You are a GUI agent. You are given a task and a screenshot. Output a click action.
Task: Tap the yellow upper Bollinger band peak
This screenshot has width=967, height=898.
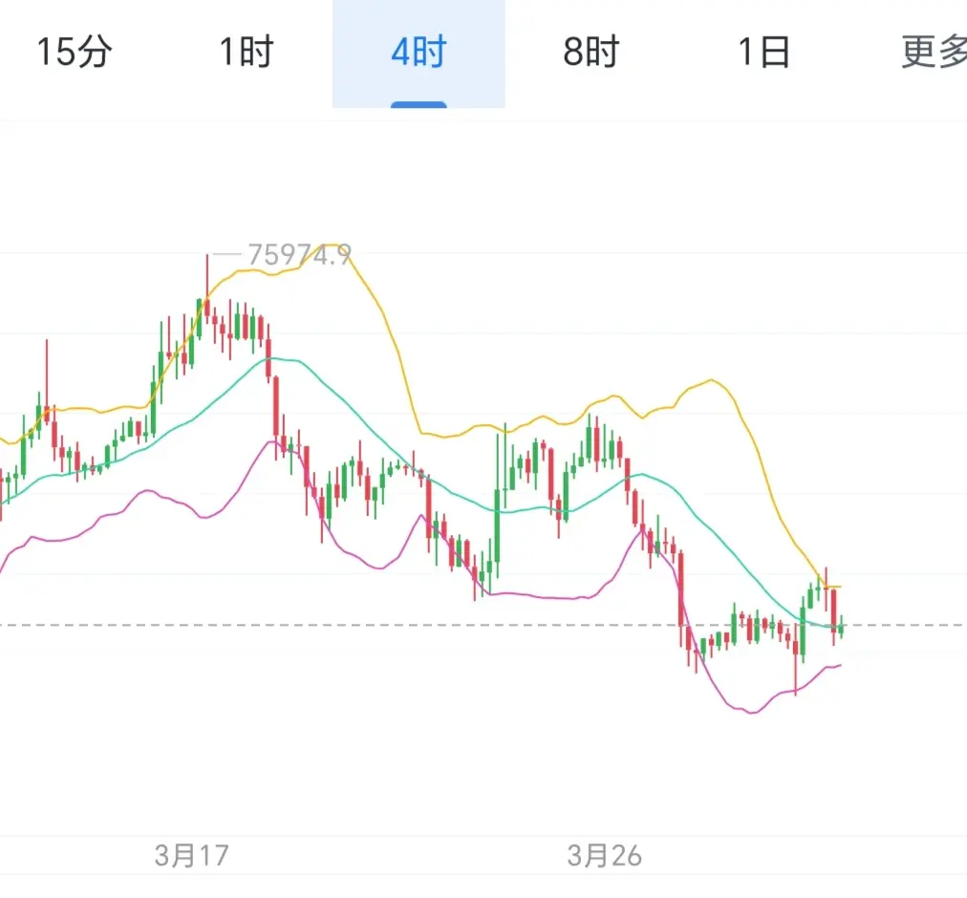[x=330, y=246]
